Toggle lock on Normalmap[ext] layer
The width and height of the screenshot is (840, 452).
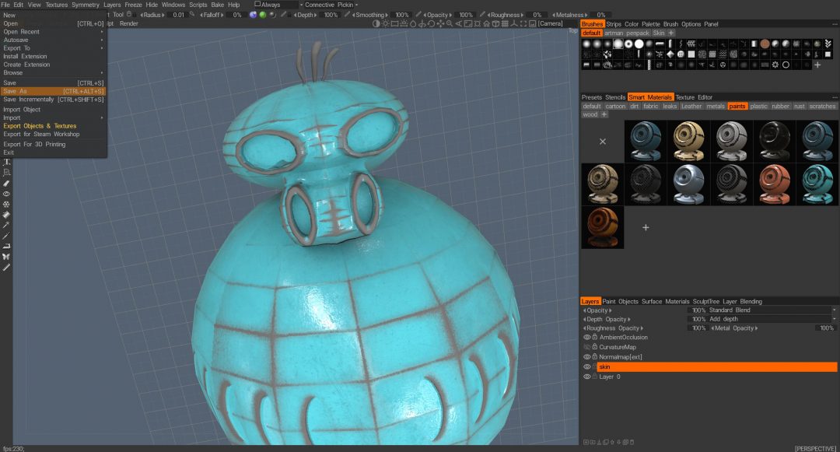[x=595, y=356]
